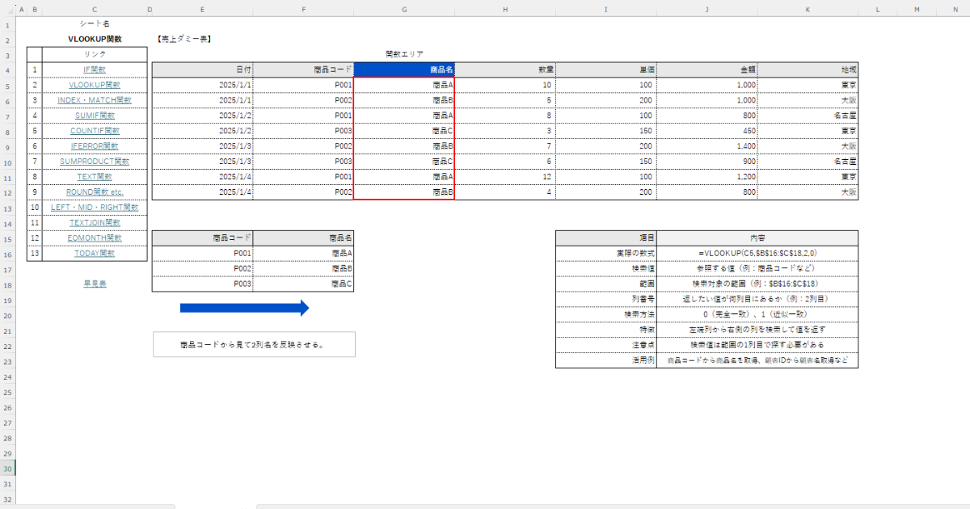The width and height of the screenshot is (970, 509).
Task: Select the 地域 header cell
Action: pyautogui.click(x=808, y=69)
